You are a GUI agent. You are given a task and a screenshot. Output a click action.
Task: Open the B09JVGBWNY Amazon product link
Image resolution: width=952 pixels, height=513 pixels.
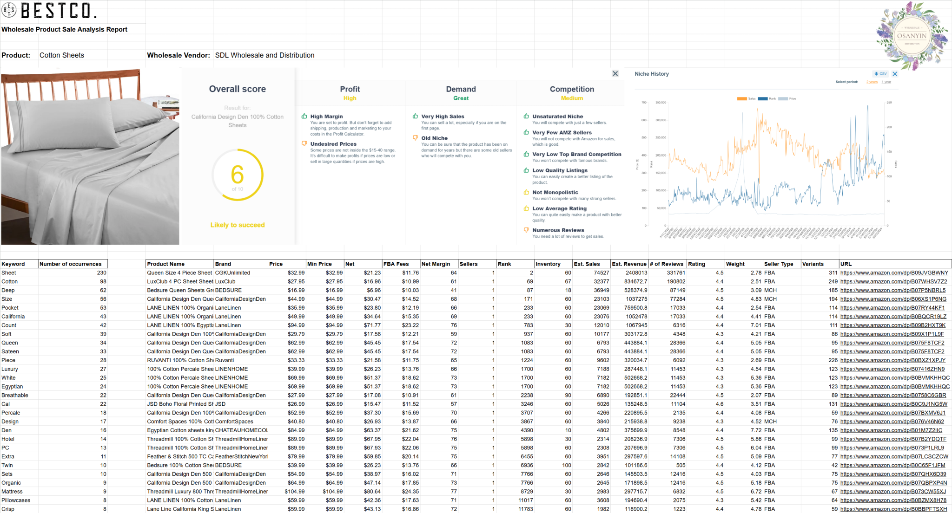894,273
